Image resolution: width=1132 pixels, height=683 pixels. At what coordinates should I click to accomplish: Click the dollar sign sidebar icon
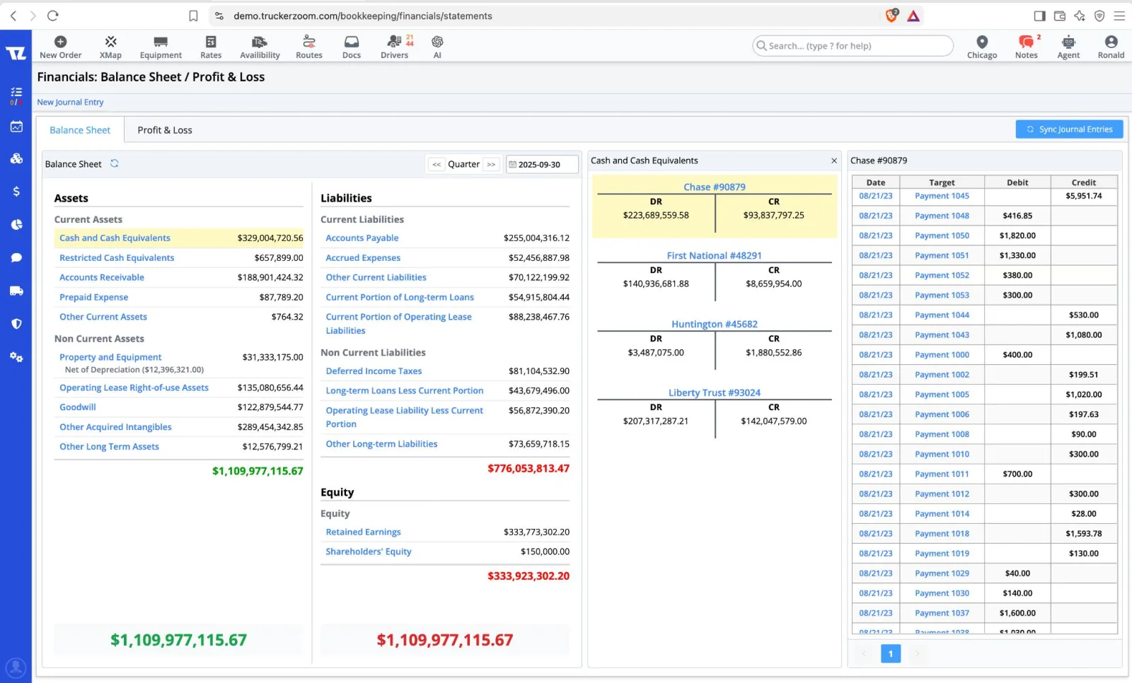pyautogui.click(x=16, y=192)
